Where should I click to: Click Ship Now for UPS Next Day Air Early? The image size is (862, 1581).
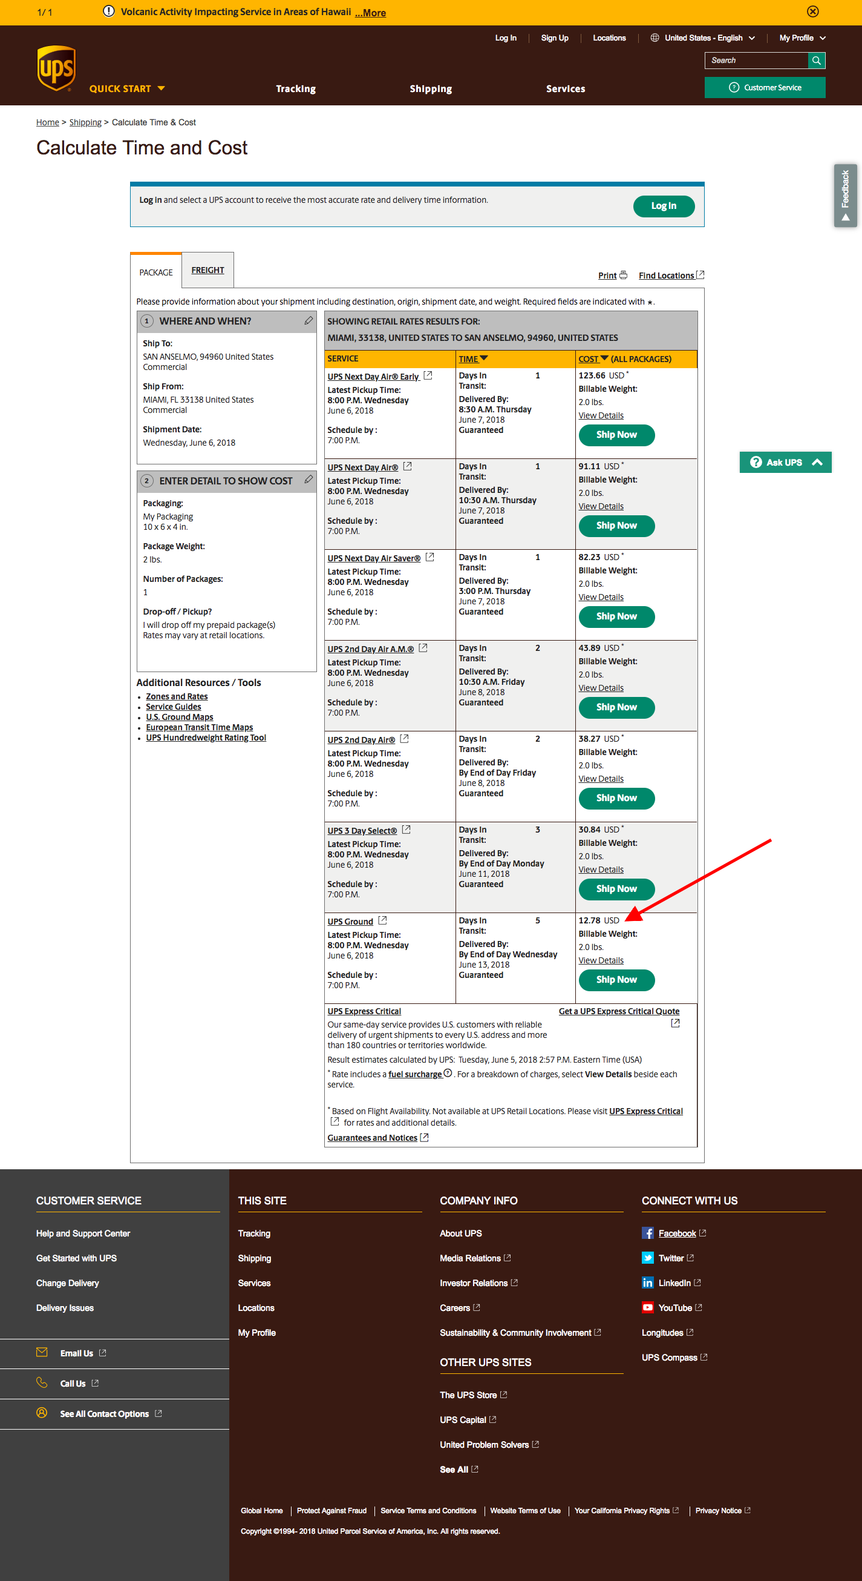tap(616, 435)
